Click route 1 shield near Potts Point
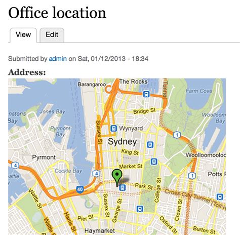This screenshot has height=235, width=240. (x=192, y=176)
